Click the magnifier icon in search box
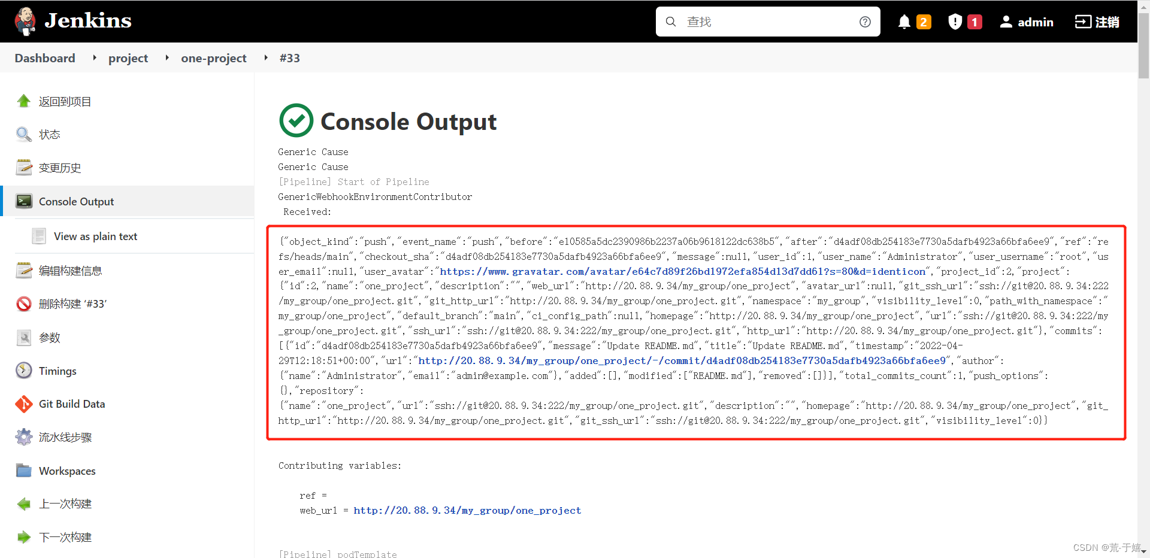The width and height of the screenshot is (1150, 558). (671, 22)
